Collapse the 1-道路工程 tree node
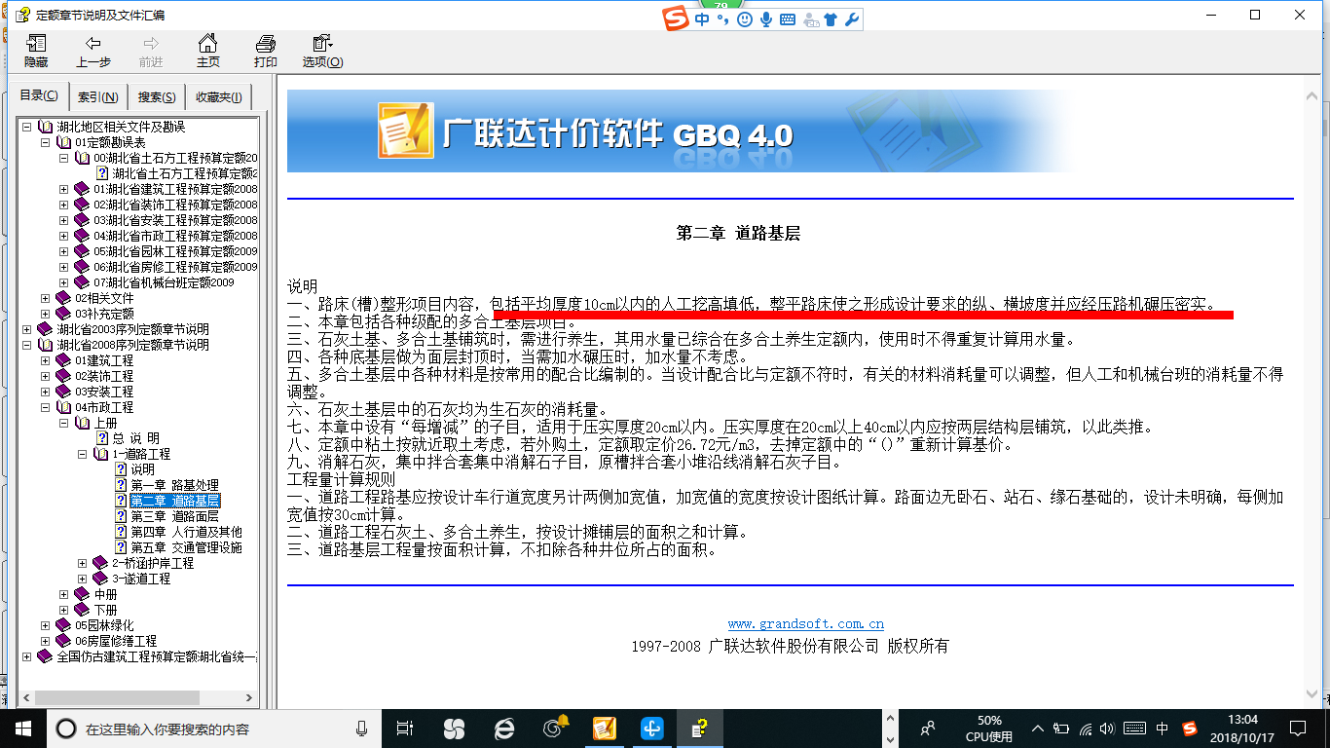 tap(83, 454)
